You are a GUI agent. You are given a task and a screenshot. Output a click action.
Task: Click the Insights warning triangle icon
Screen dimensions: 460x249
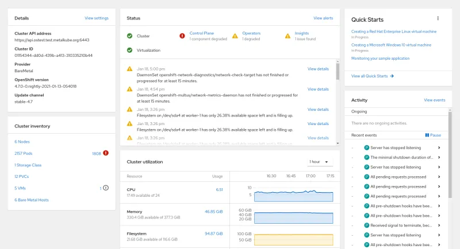pyautogui.click(x=287, y=36)
